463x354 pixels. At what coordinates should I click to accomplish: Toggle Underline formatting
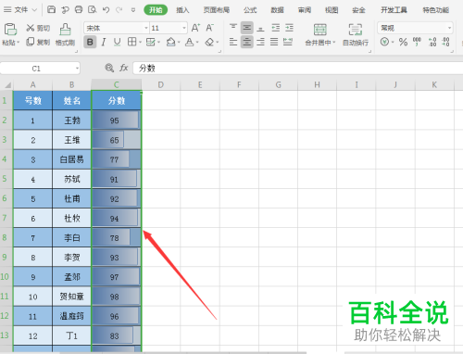point(117,42)
